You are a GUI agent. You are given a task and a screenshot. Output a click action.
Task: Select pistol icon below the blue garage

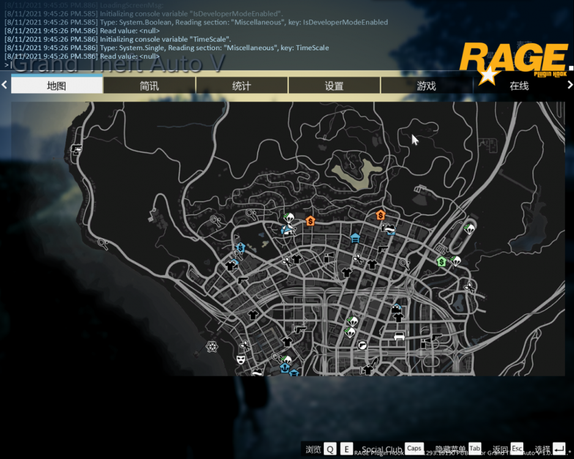coord(382,249)
